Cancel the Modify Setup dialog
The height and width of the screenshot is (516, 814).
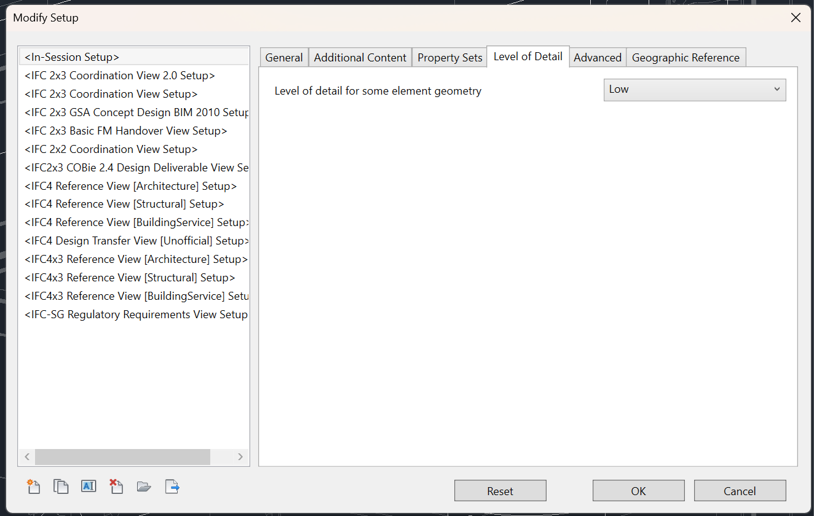(740, 491)
